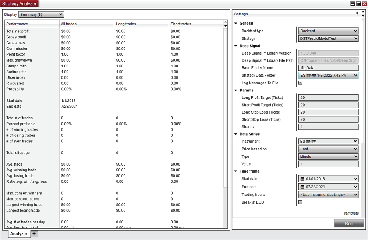This screenshot has width=368, height=240.
Task: Add a new analyzer with the plus icon
Action: coord(33,233)
